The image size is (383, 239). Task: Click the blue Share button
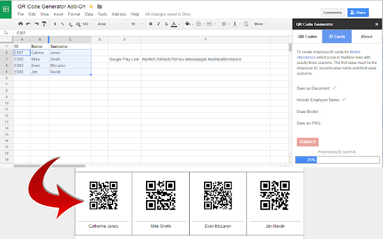click(358, 13)
